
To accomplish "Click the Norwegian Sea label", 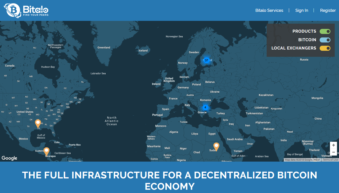I will [x=174, y=36].
